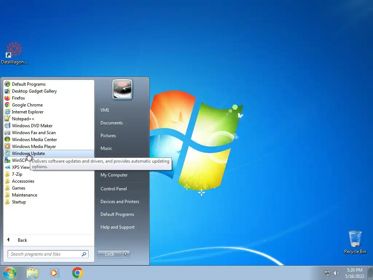The image size is (373, 280).
Task: Click the XPS Viewer icon
Action: 7,167
